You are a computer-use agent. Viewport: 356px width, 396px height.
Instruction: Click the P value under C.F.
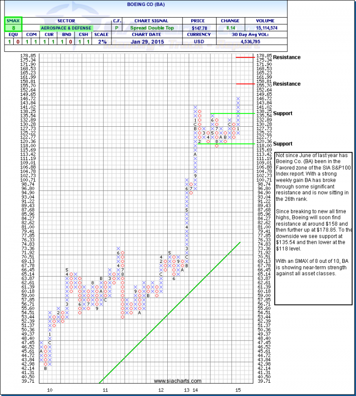click(117, 29)
